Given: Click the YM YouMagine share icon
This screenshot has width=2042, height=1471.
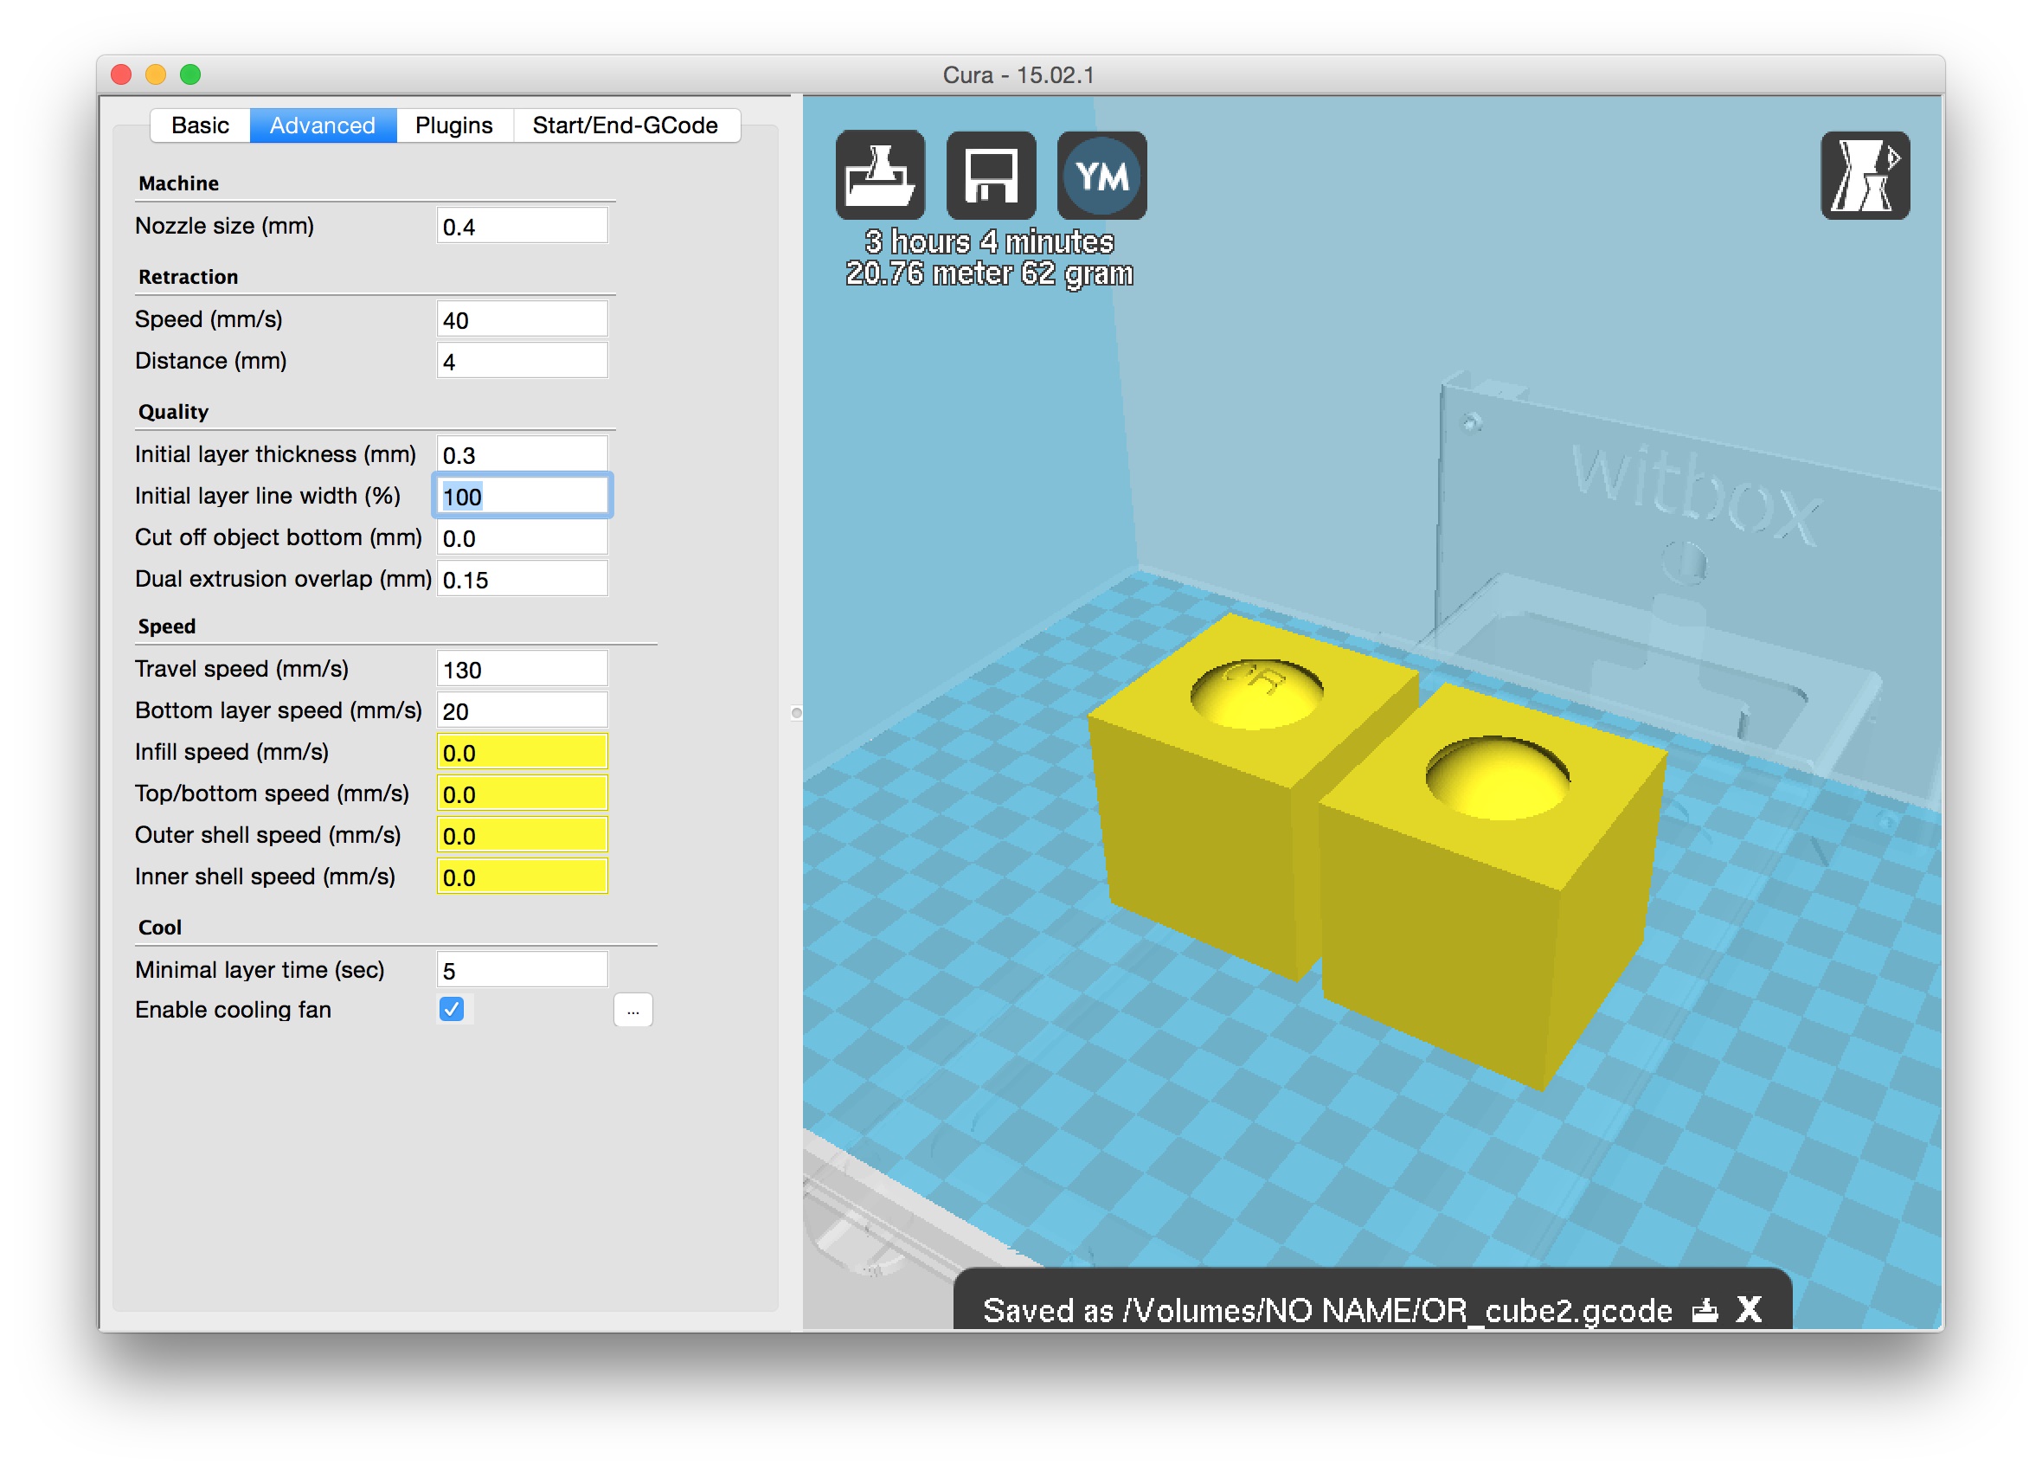Looking at the screenshot, I should (1101, 175).
